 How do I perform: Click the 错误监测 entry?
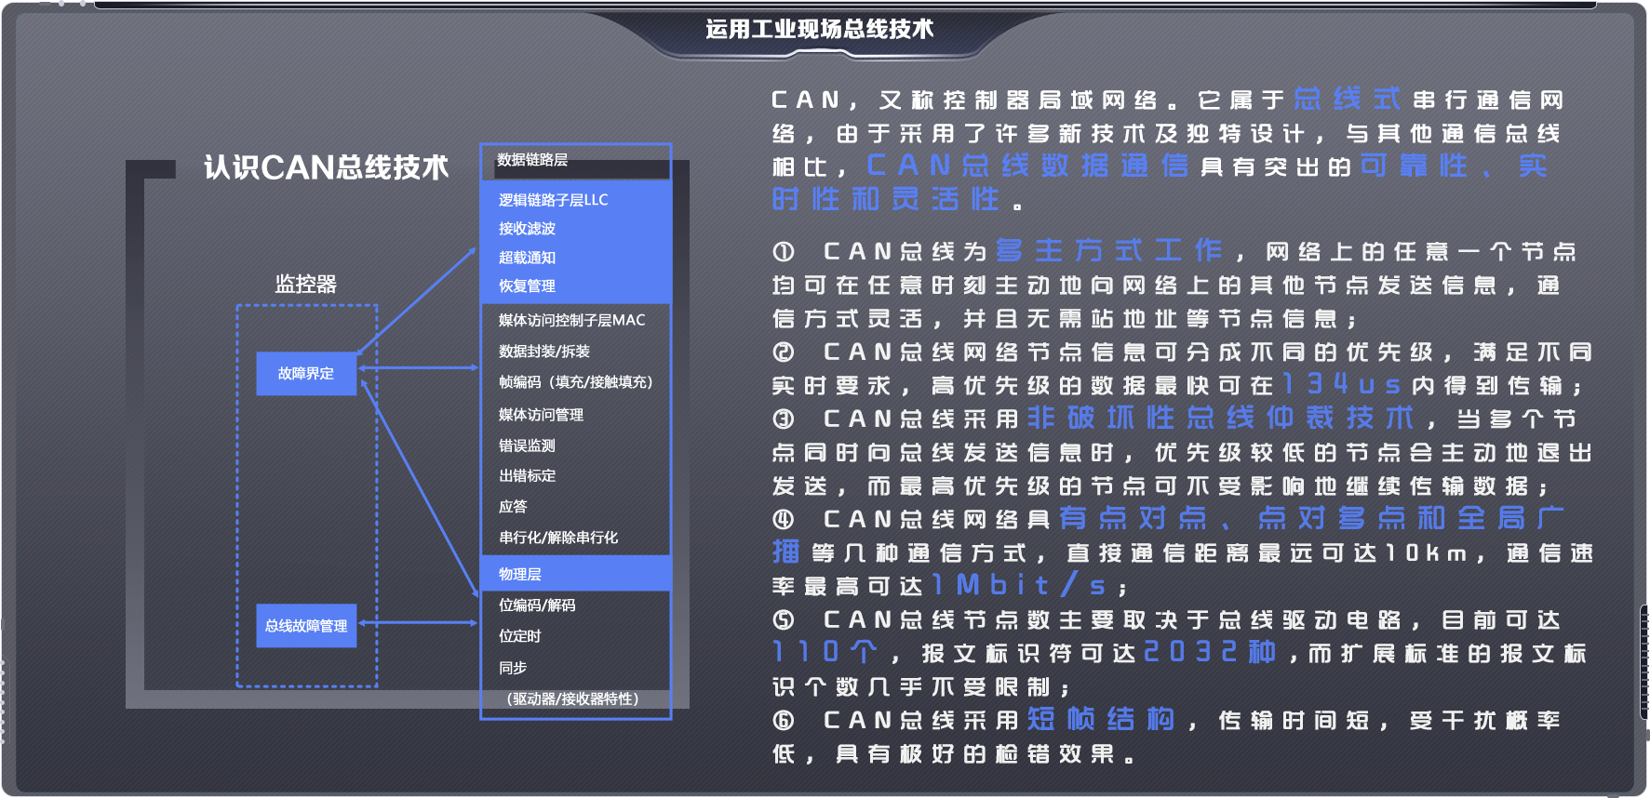point(527,446)
